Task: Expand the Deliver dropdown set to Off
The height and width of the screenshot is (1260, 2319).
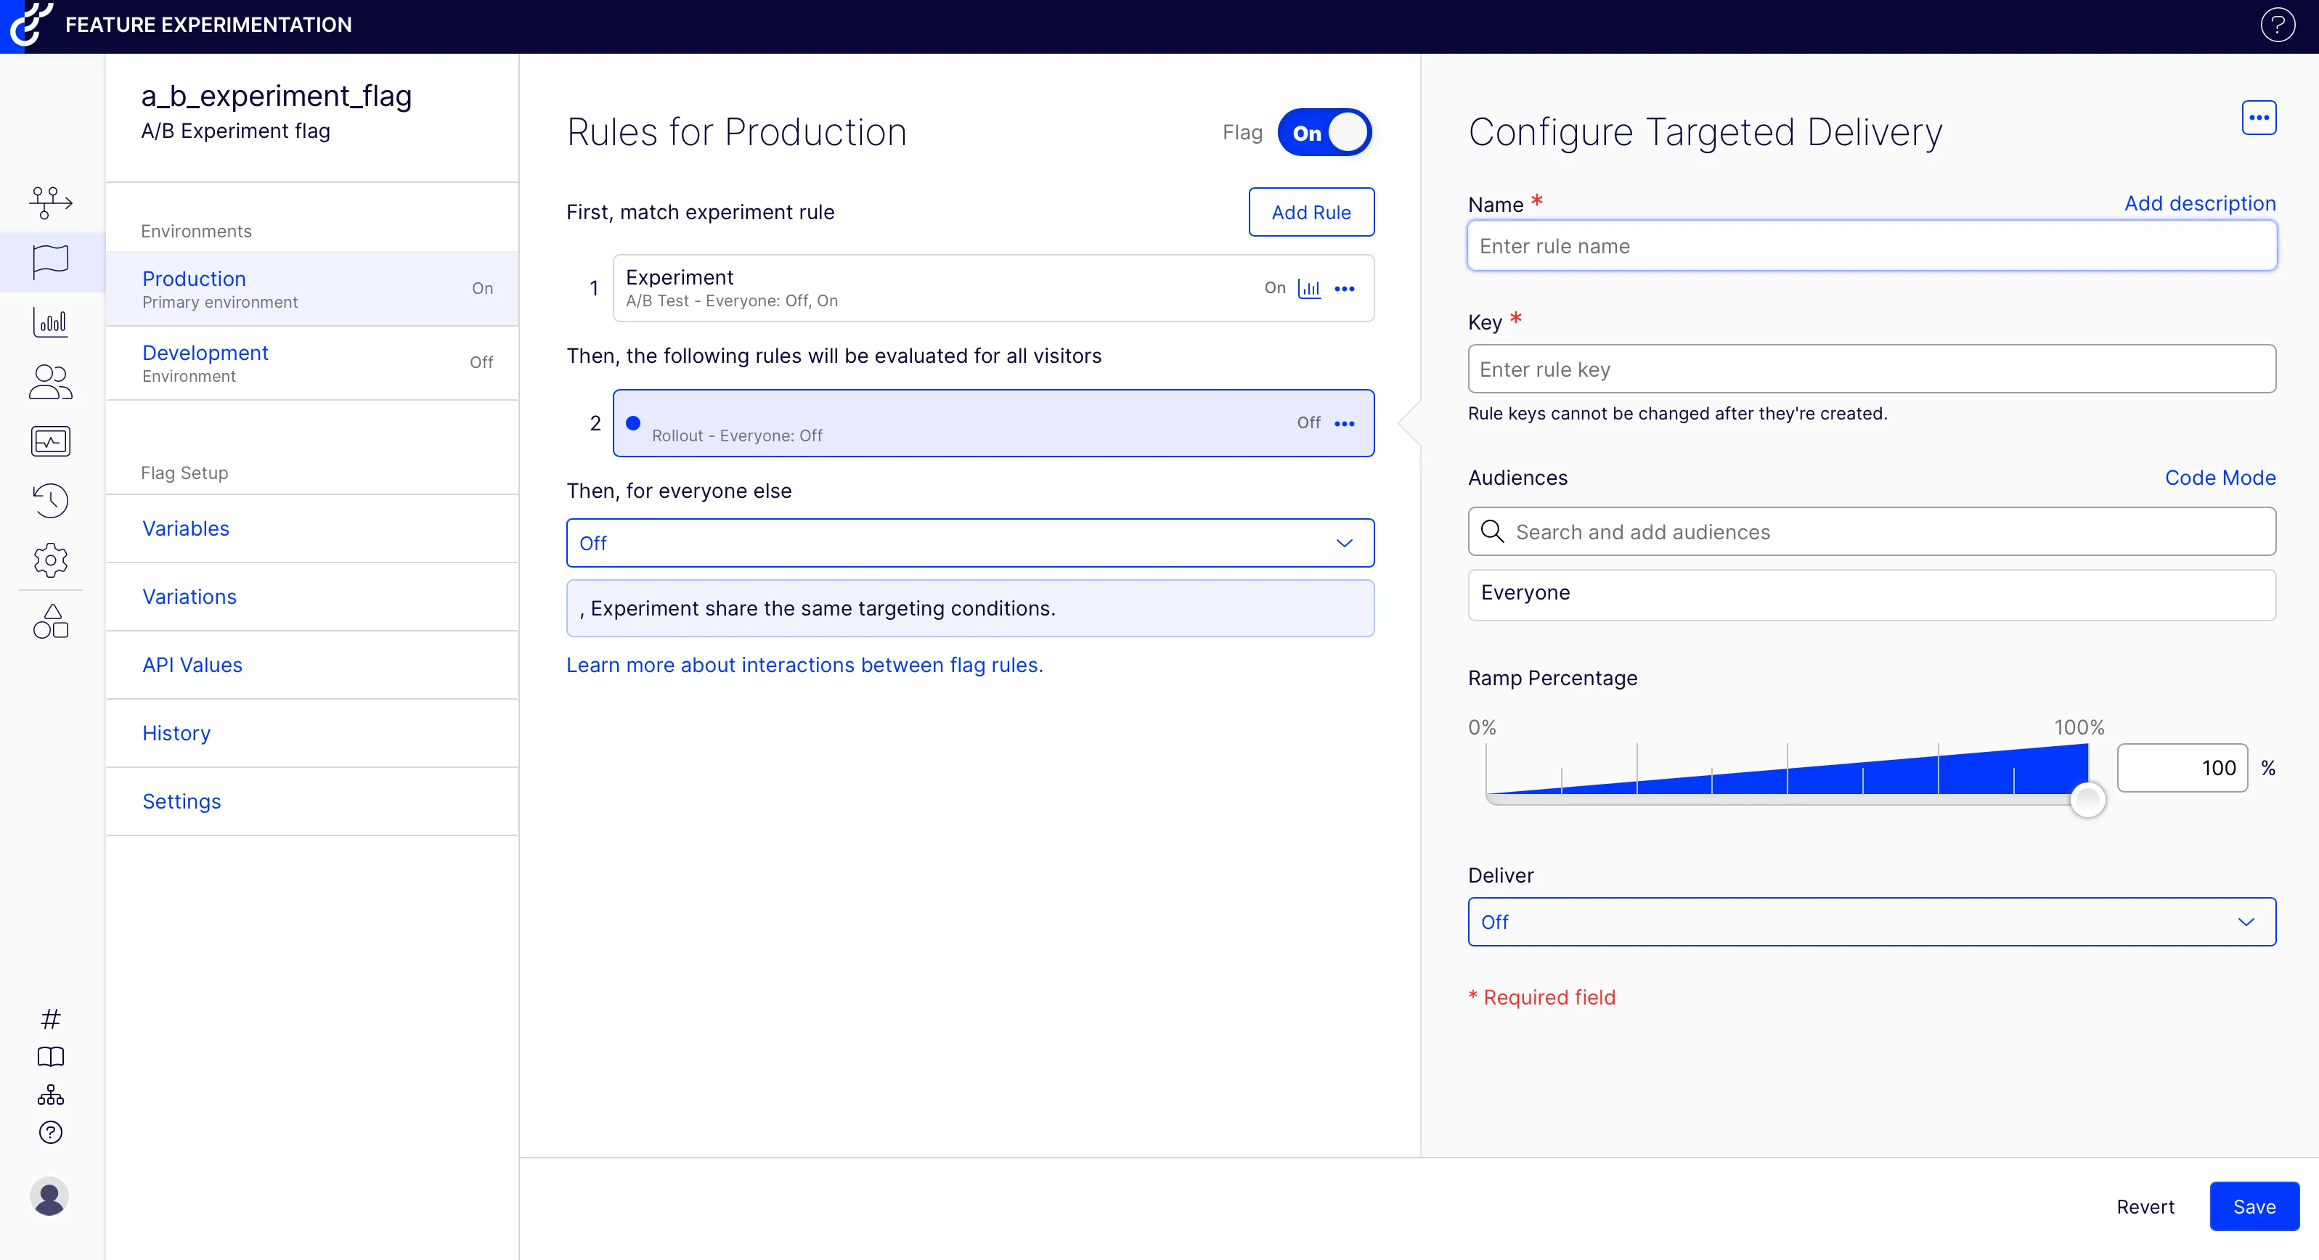Action: tap(1871, 921)
